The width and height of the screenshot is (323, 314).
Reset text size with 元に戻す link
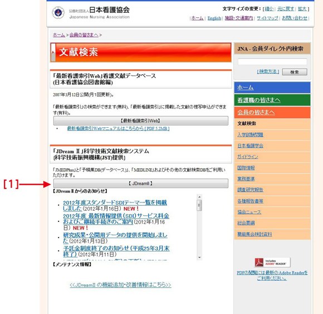coord(286,9)
